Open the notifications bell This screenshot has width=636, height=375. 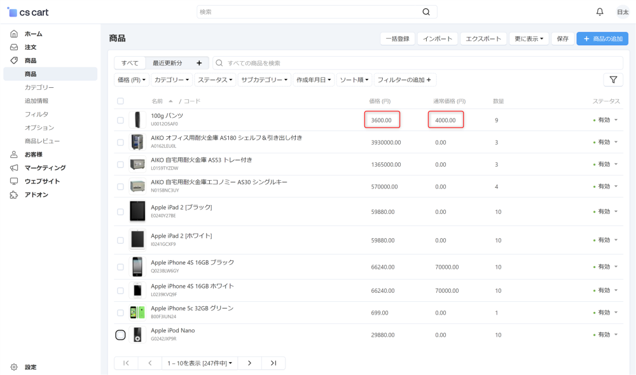[x=600, y=11]
